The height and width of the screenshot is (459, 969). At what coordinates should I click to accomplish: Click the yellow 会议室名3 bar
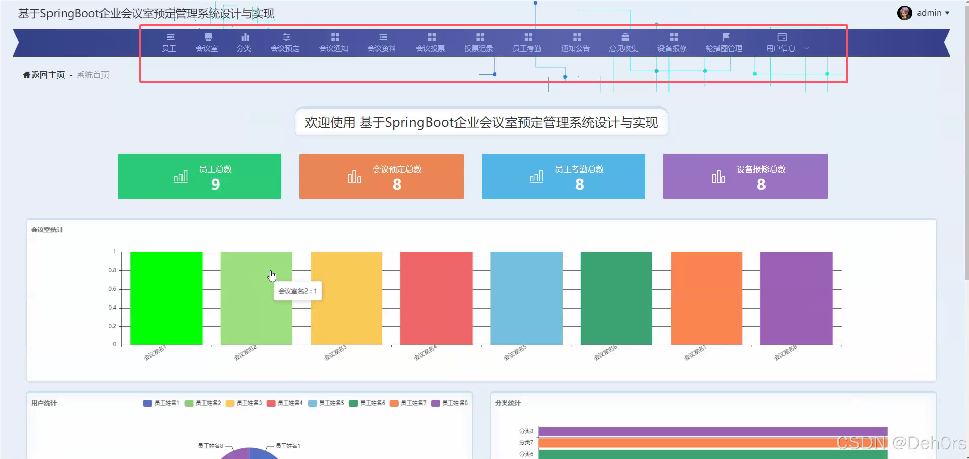(346, 298)
